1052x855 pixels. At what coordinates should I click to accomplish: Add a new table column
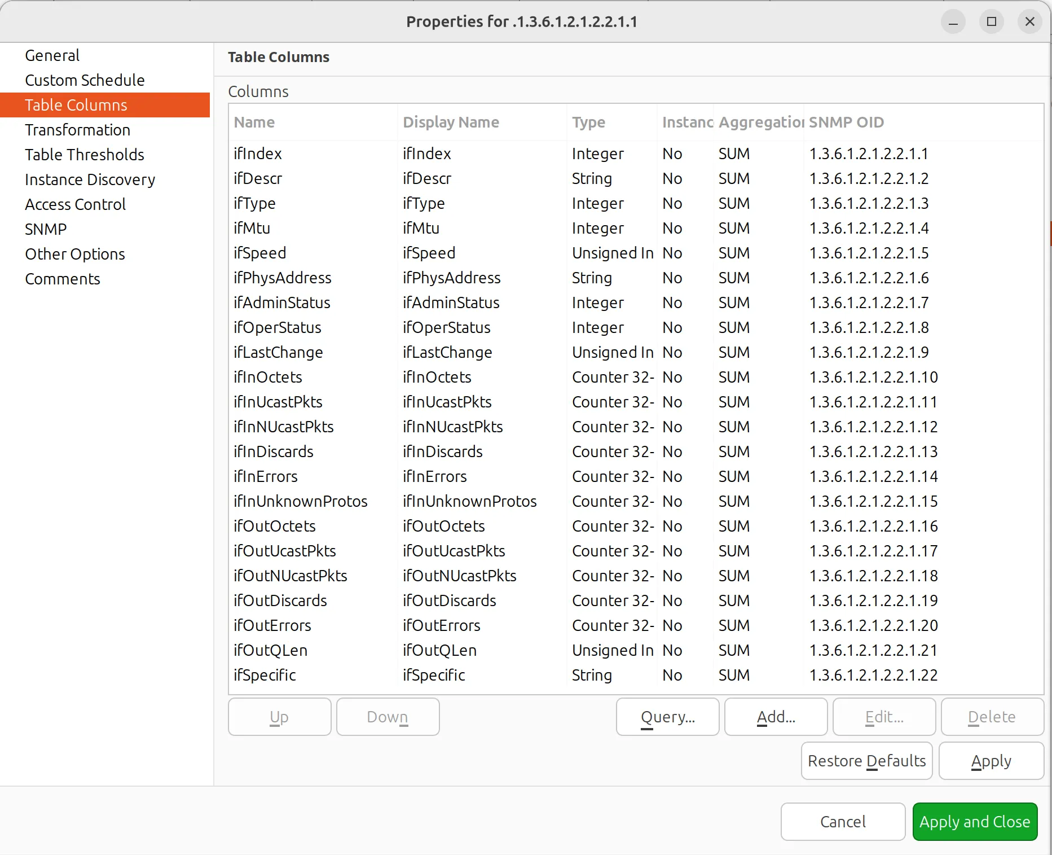775,716
